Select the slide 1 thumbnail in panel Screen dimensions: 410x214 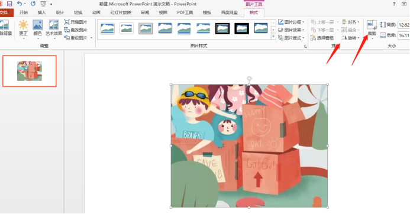pos(30,71)
